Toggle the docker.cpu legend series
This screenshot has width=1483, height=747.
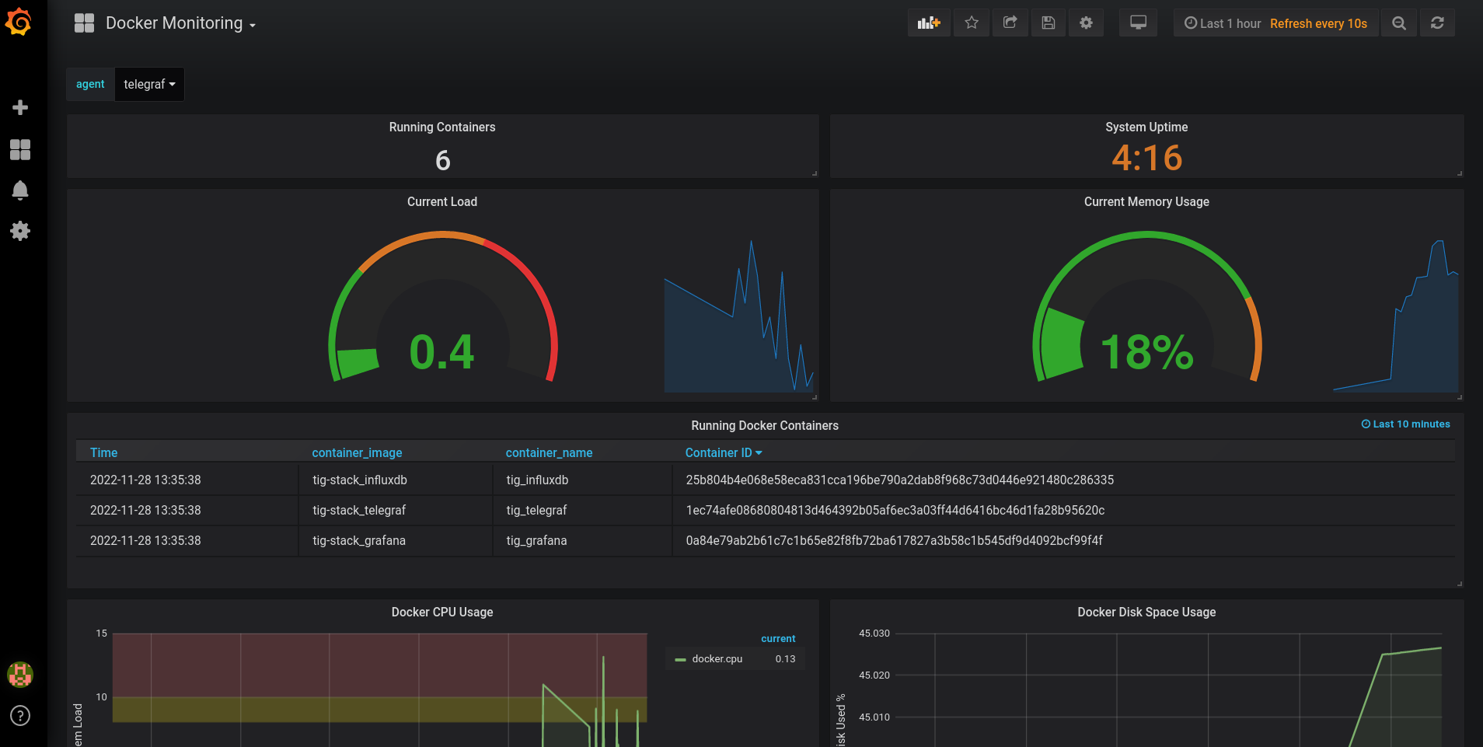717,658
